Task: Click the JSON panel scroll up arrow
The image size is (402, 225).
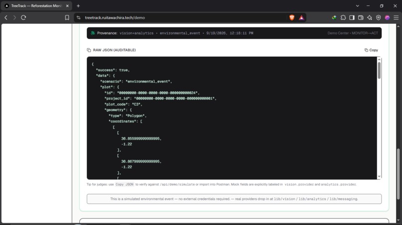Action: click(x=379, y=60)
